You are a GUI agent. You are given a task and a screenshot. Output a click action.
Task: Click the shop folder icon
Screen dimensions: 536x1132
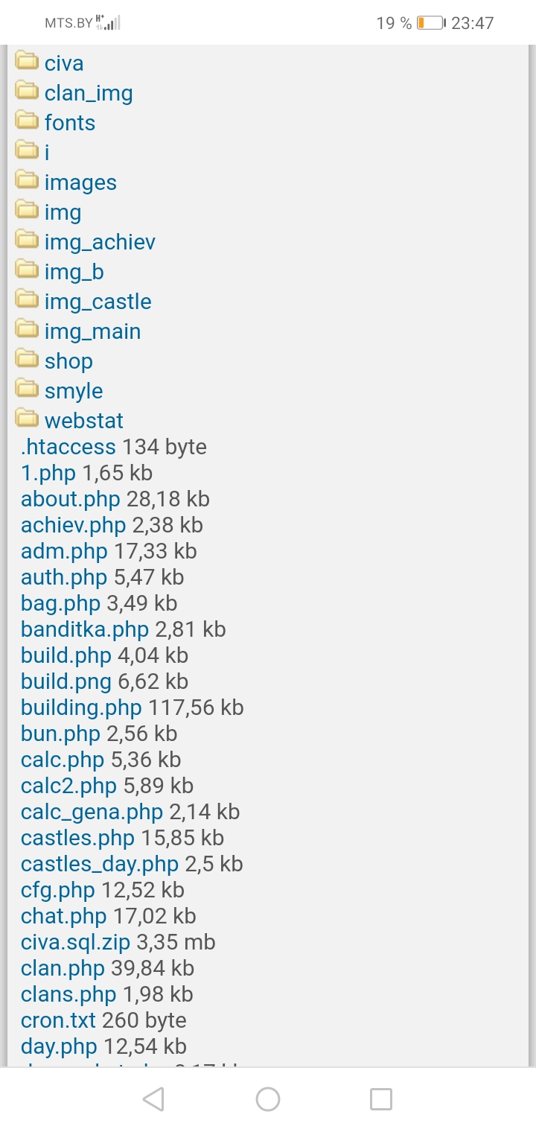click(27, 359)
